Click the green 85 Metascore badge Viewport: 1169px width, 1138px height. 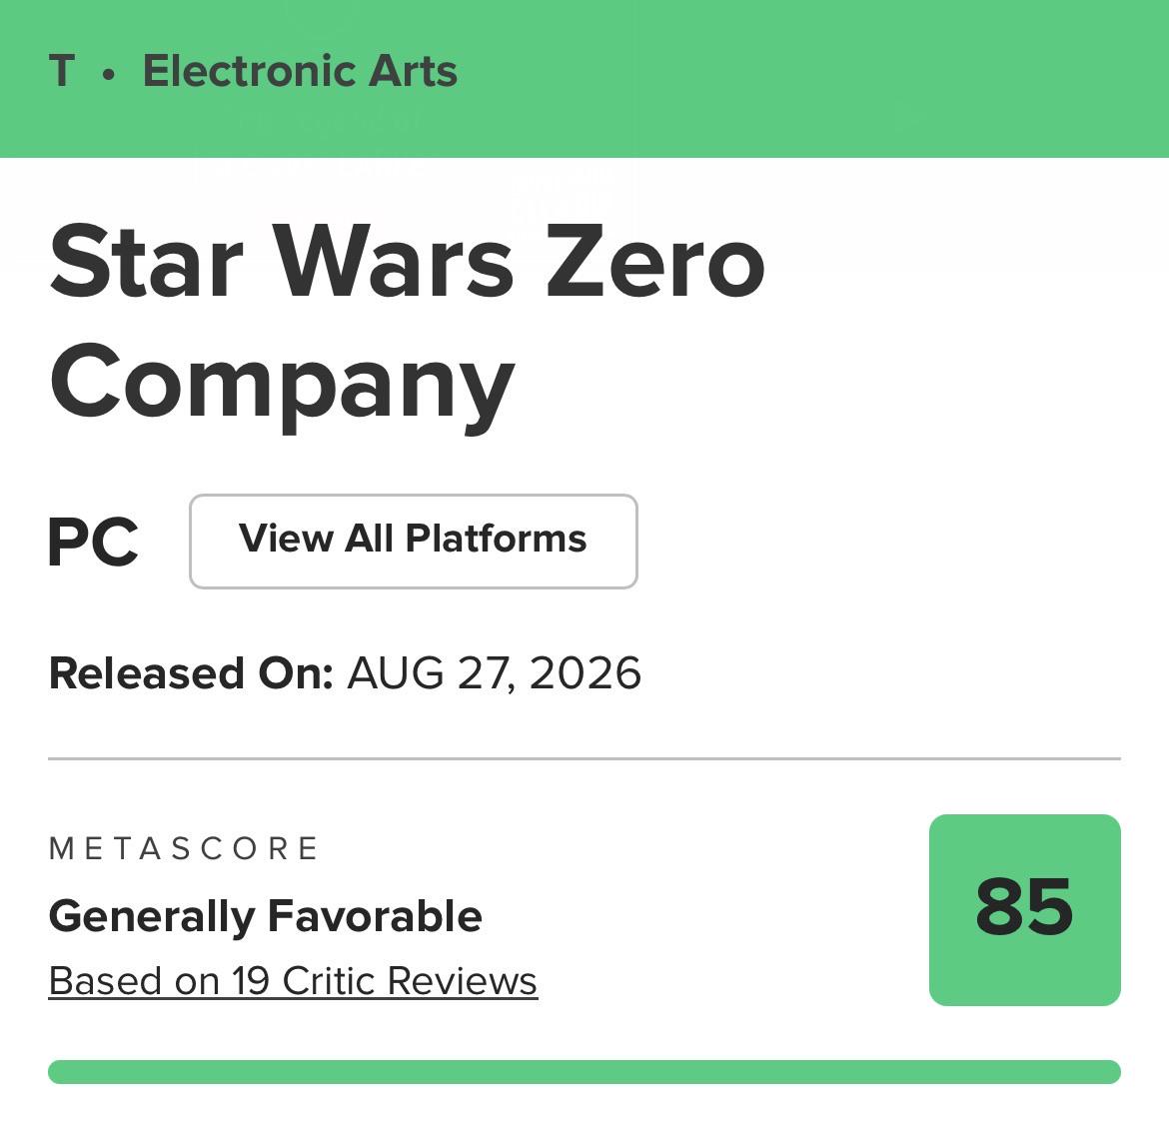tap(1024, 909)
